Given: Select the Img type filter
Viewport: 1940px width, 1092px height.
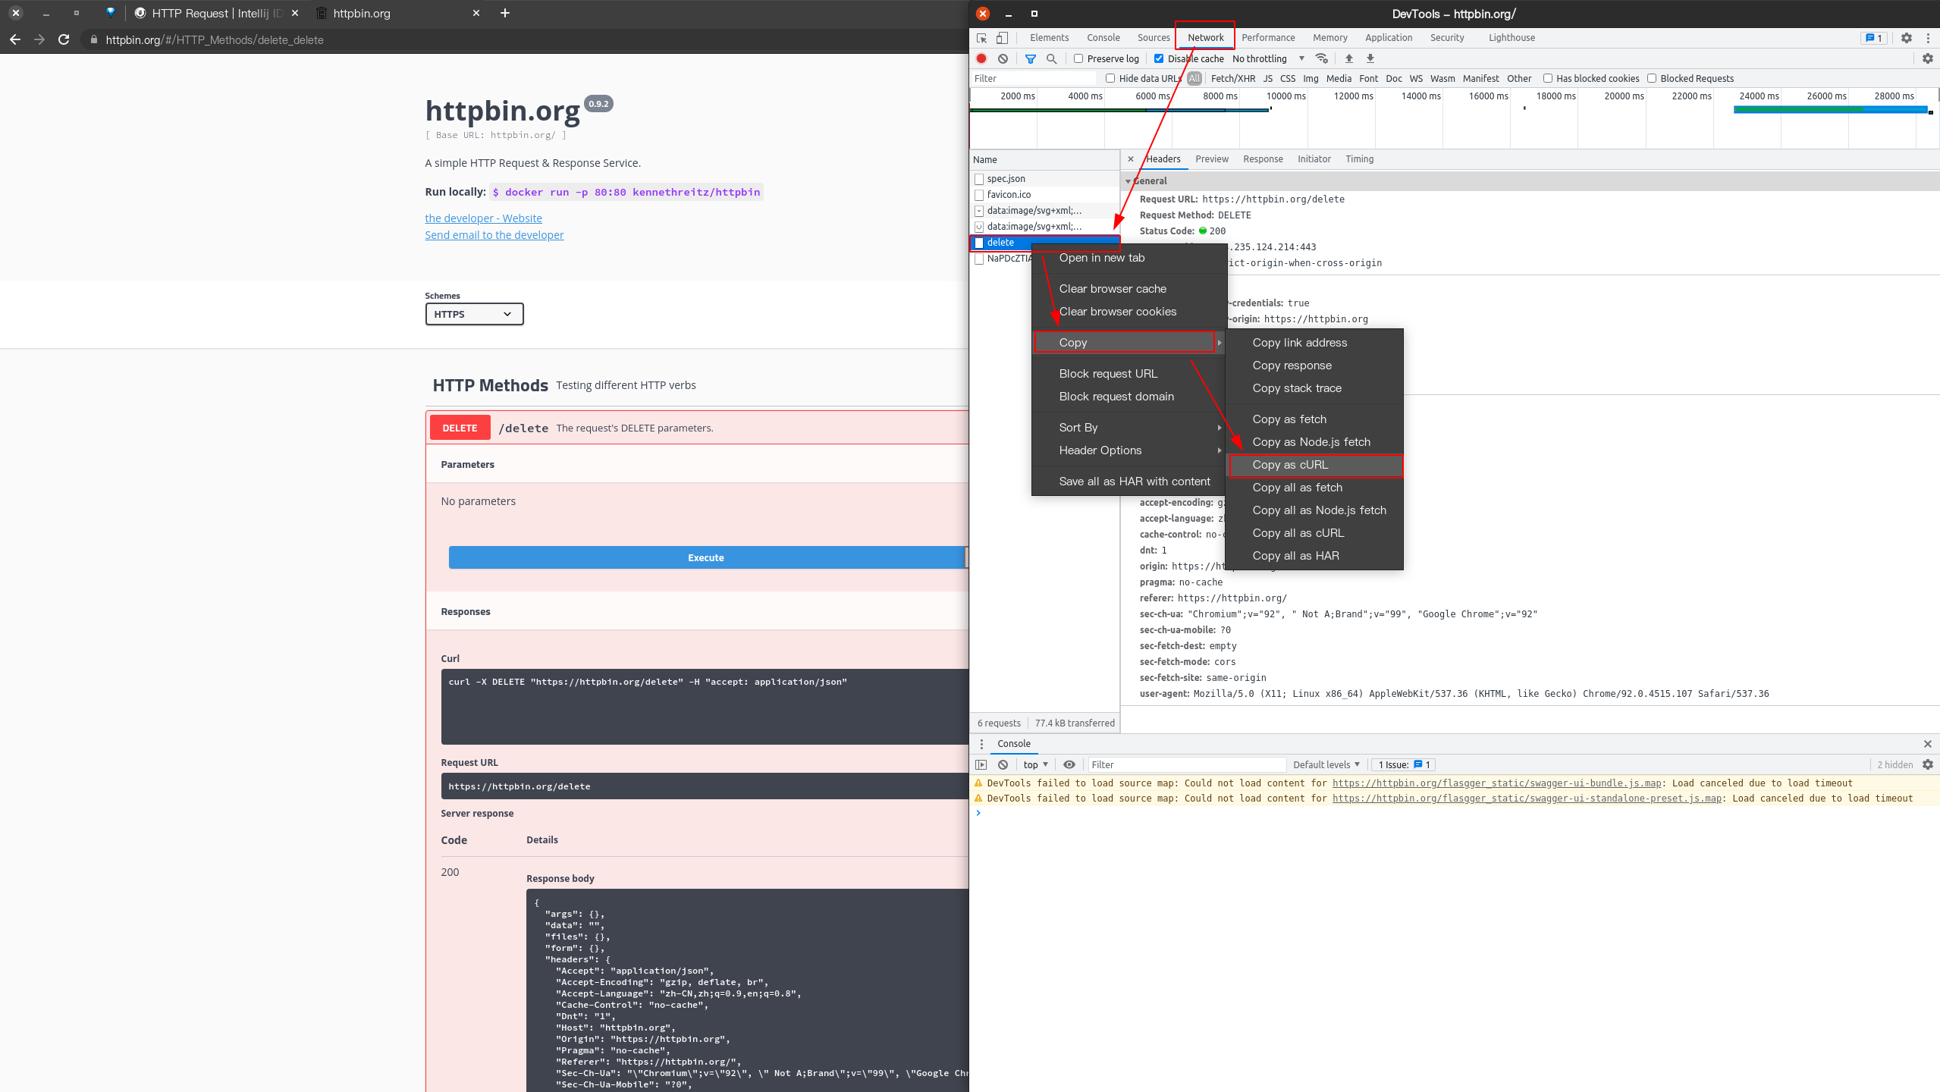Looking at the screenshot, I should tap(1311, 78).
